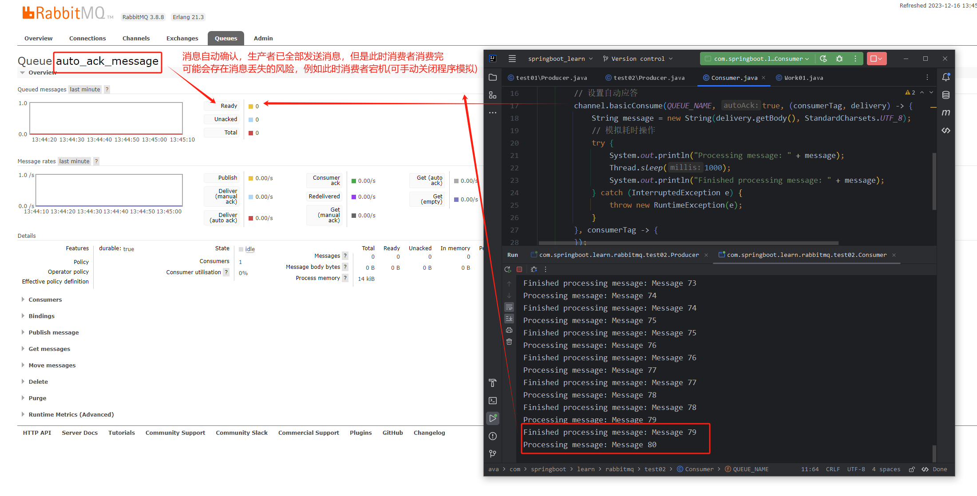
Task: Clear all console output trash icon
Action: coord(509,342)
